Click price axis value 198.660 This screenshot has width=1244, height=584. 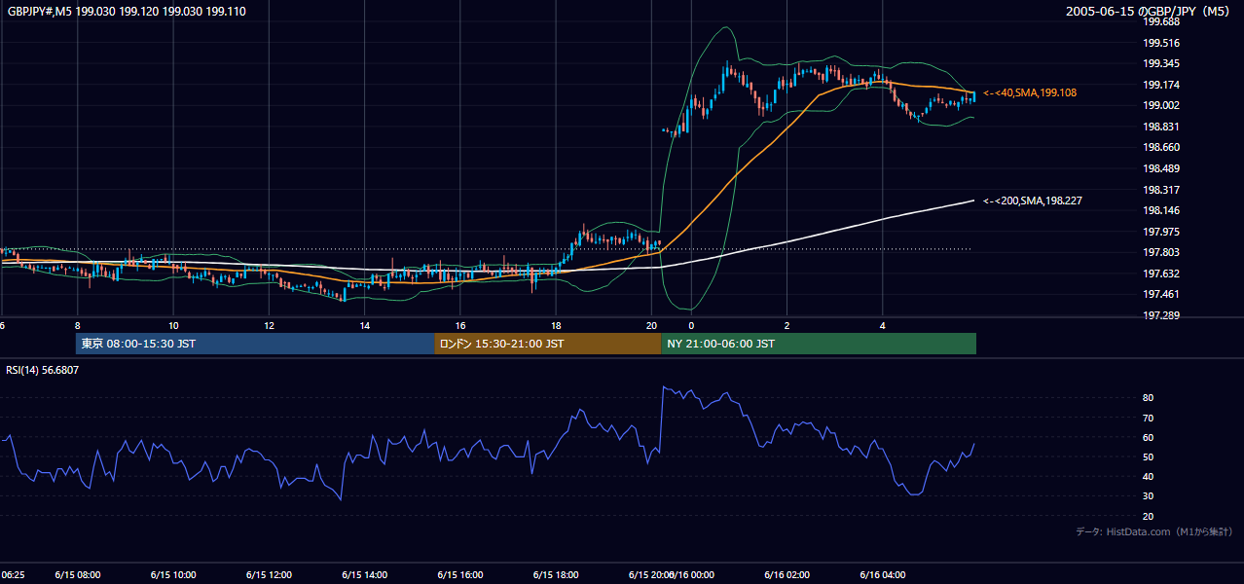click(x=1160, y=147)
